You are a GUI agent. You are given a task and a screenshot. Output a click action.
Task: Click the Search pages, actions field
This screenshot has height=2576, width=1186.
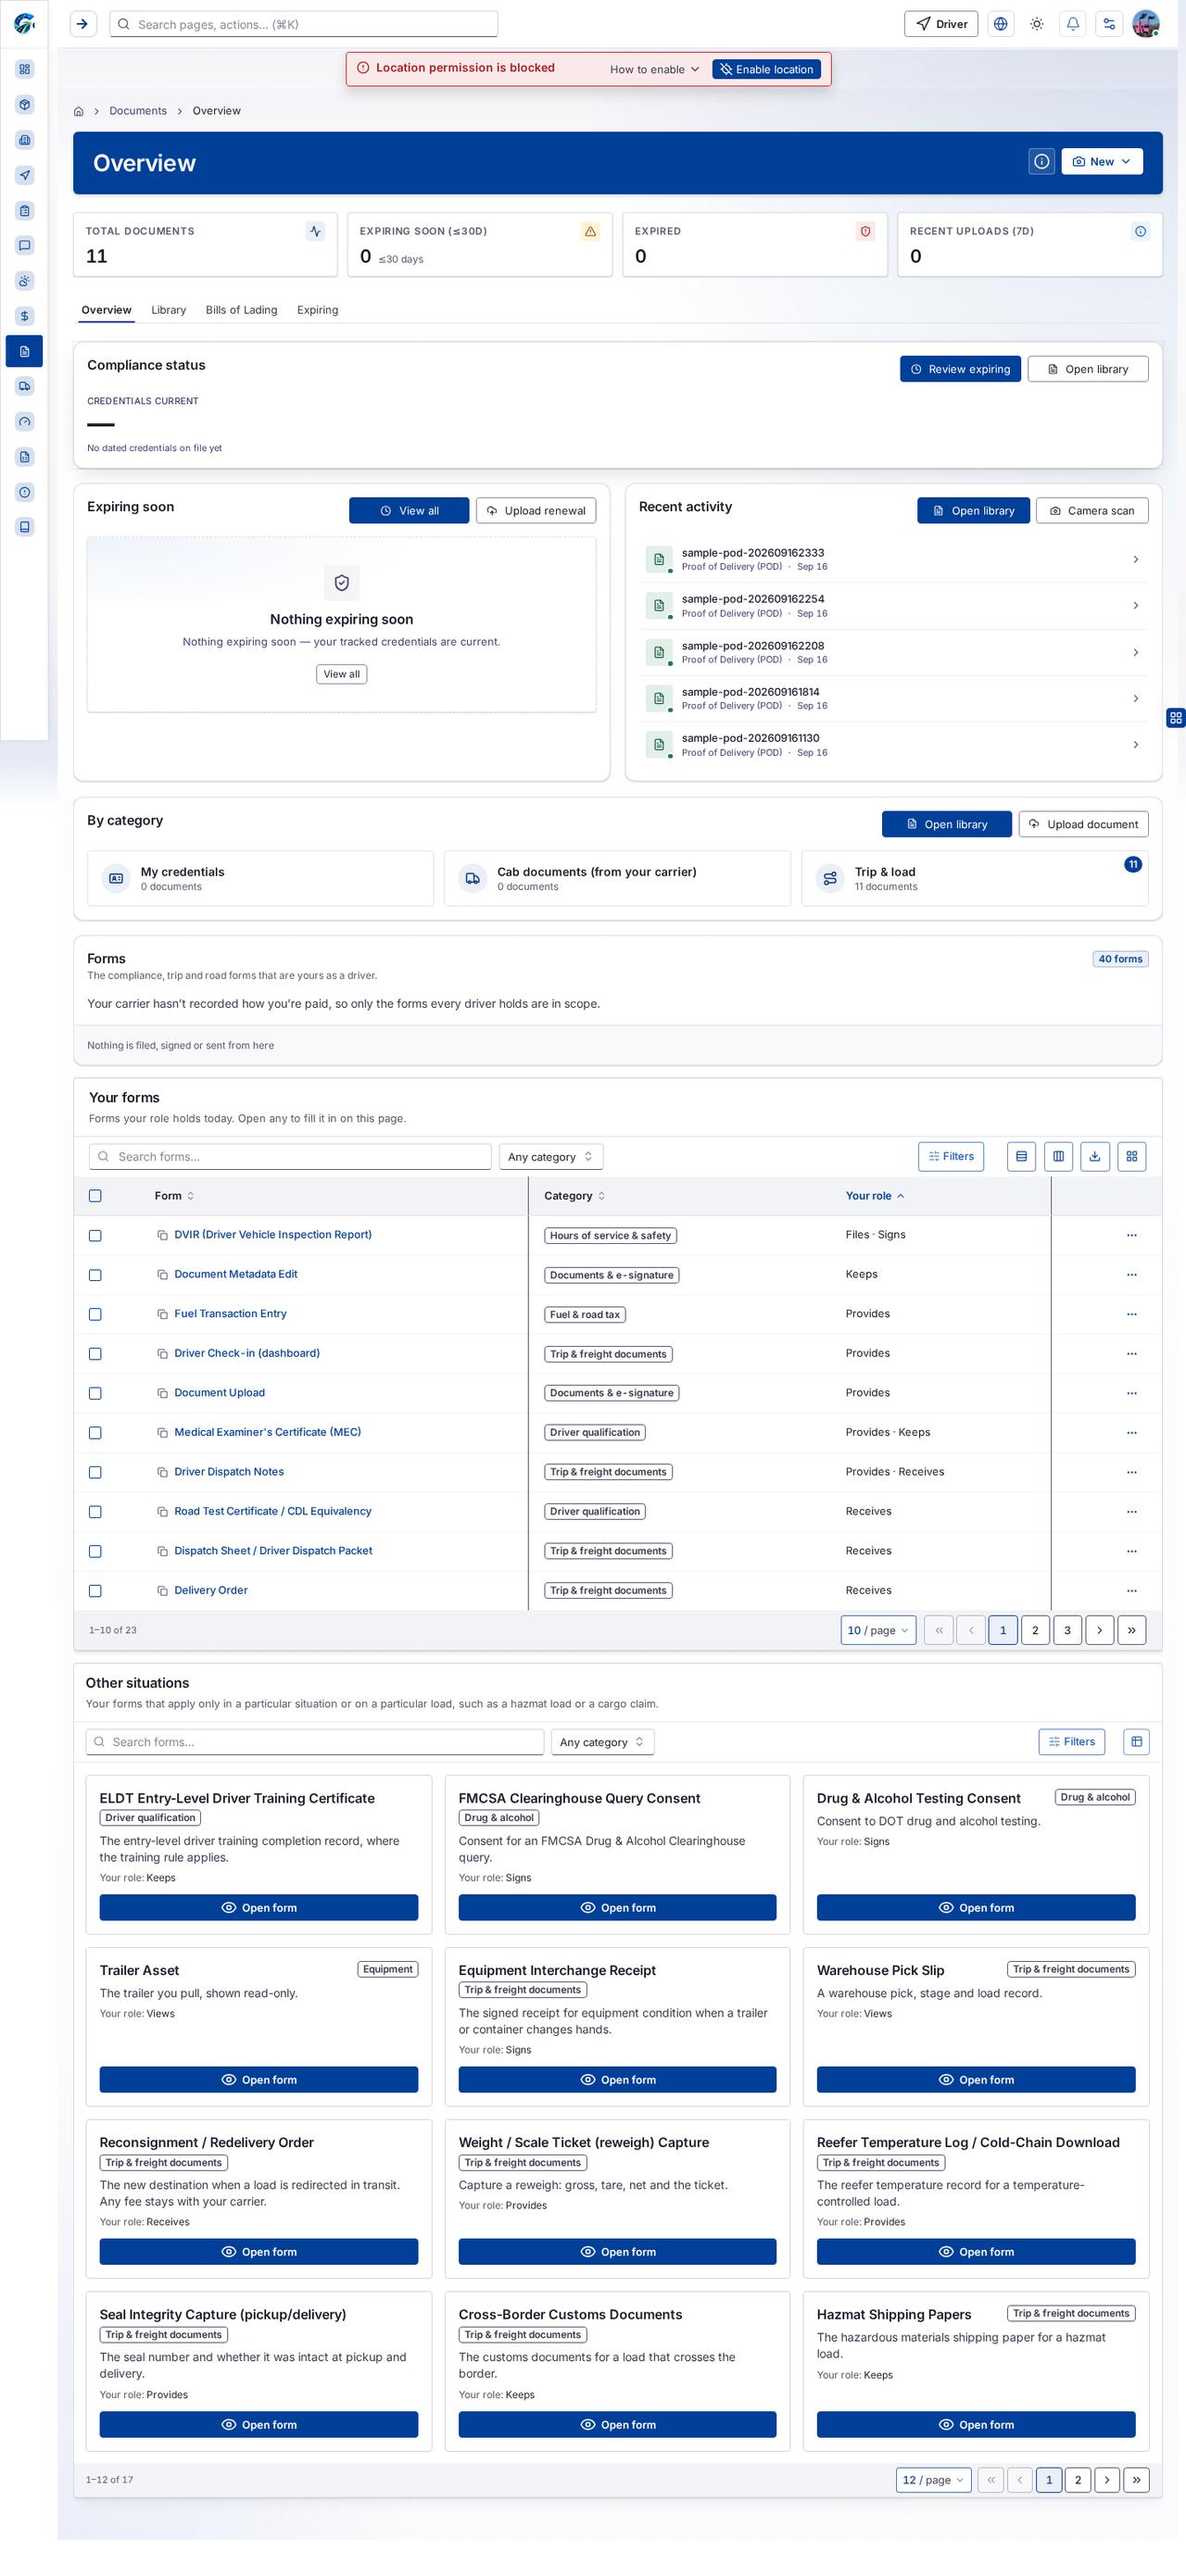tap(304, 24)
